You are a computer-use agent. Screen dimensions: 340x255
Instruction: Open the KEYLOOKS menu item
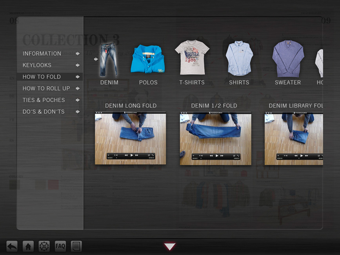[37, 65]
